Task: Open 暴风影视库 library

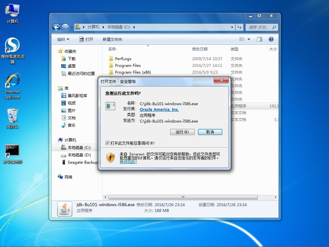Action: coord(77,96)
